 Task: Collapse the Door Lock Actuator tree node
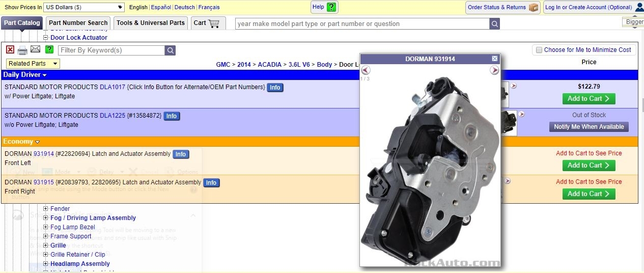[x=45, y=38]
